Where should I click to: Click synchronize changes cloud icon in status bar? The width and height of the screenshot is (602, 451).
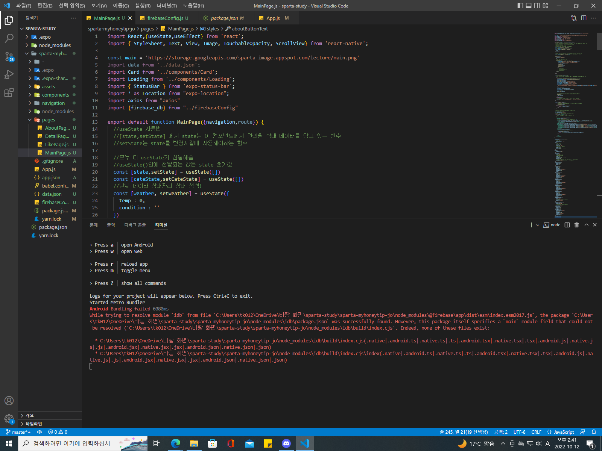coord(40,432)
